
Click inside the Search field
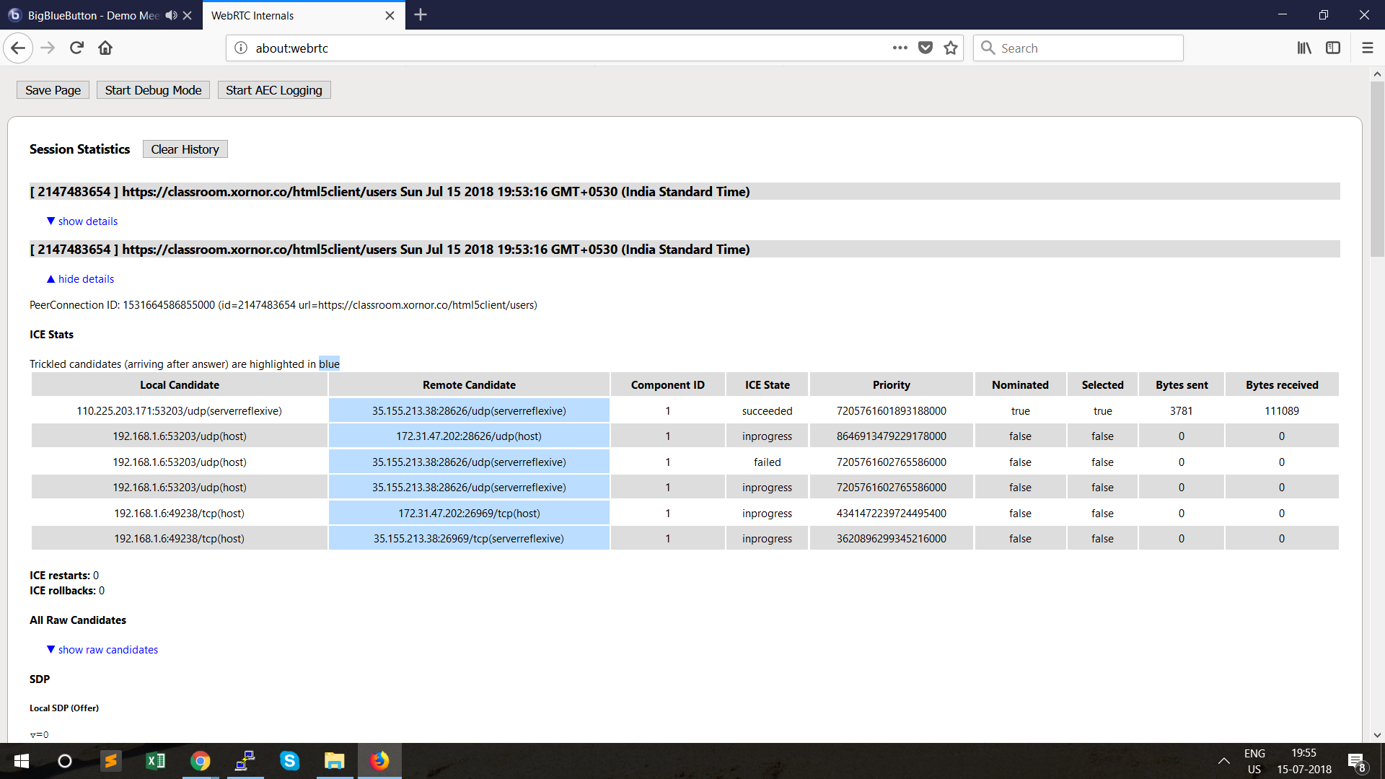1077,48
